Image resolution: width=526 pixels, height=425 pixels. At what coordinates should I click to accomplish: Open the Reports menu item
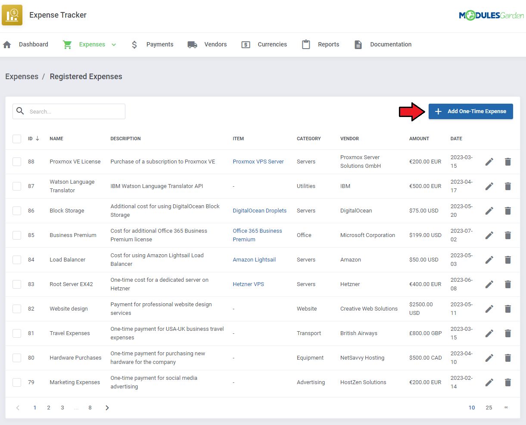[x=329, y=45]
